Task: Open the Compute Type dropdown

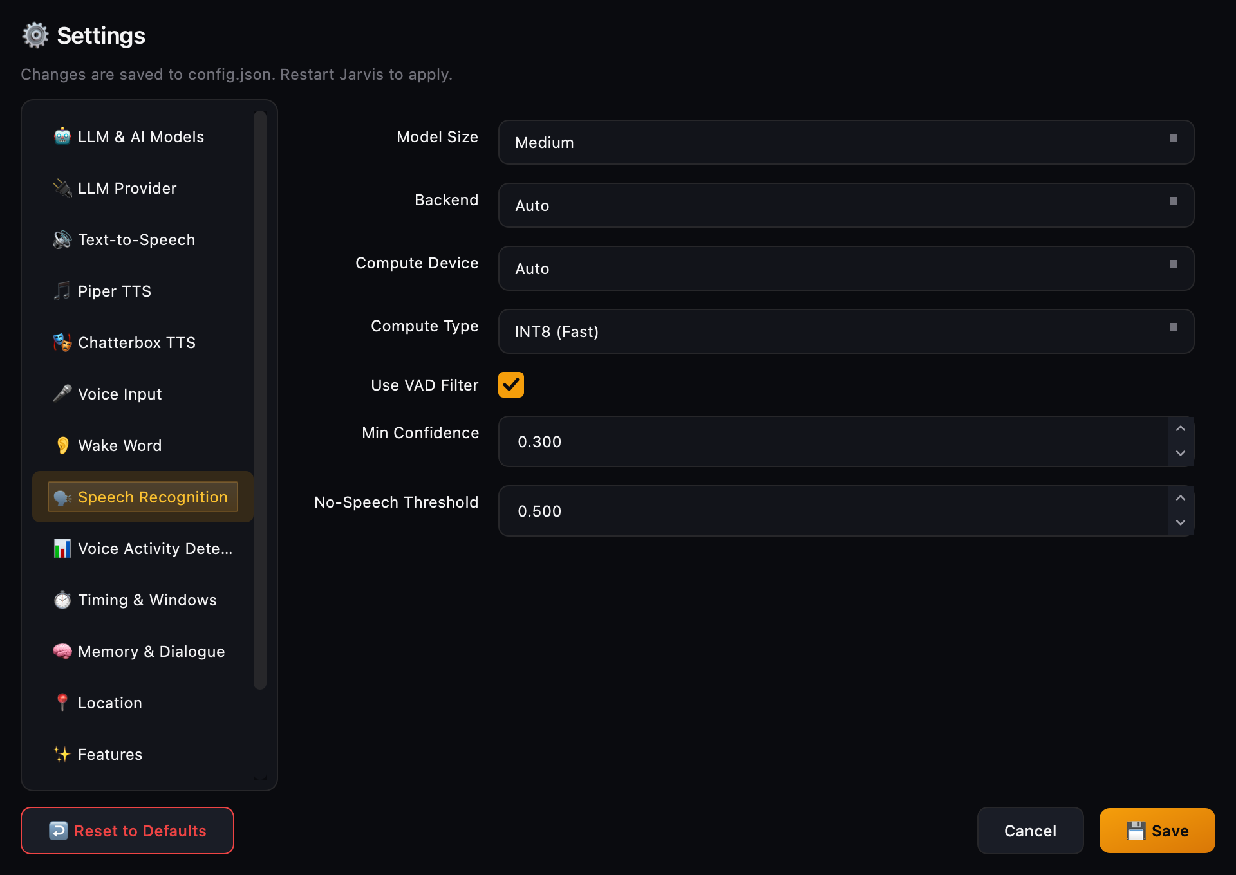Action: [846, 331]
